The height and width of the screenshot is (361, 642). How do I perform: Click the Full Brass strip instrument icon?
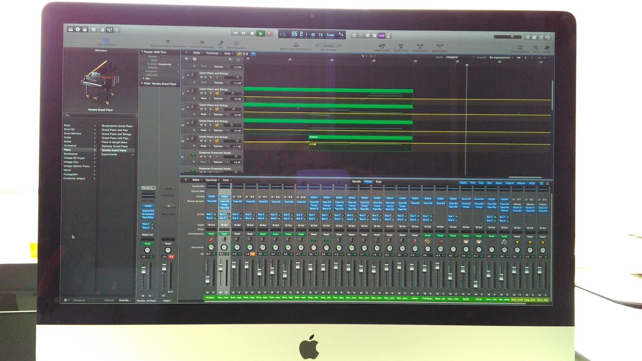coord(427,242)
